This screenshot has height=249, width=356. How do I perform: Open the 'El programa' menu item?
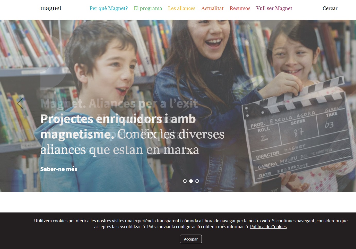pos(148,8)
